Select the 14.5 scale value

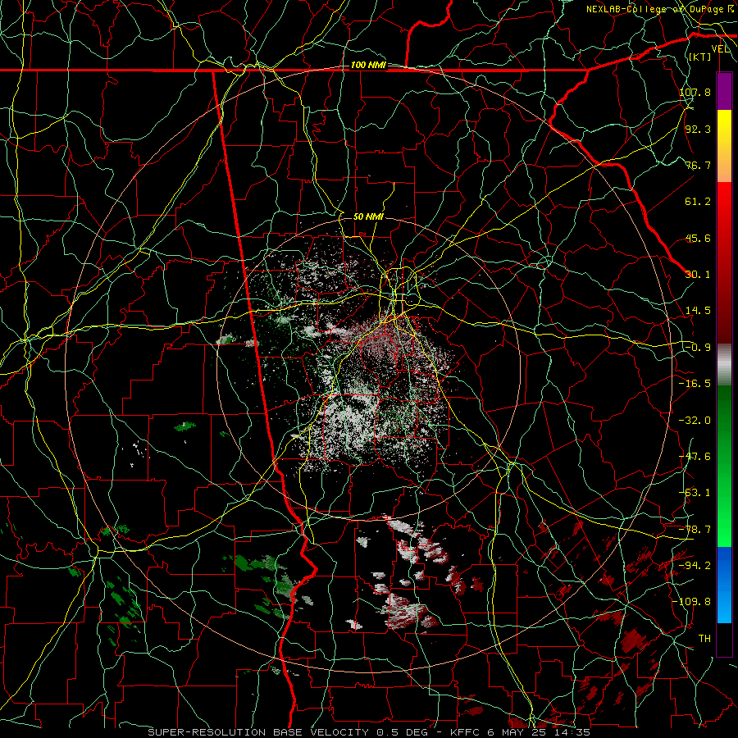click(698, 311)
